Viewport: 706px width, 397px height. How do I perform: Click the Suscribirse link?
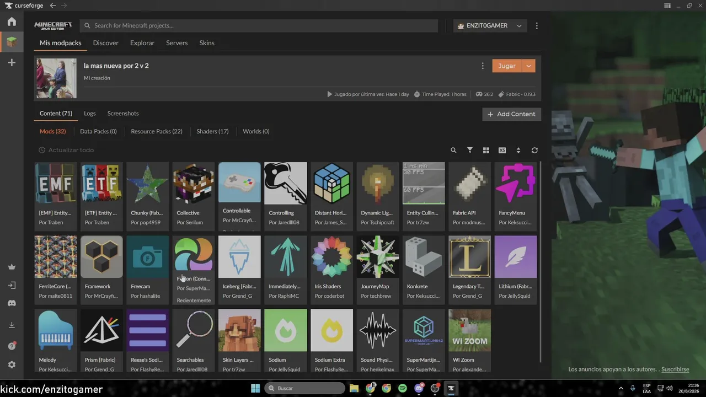675,369
